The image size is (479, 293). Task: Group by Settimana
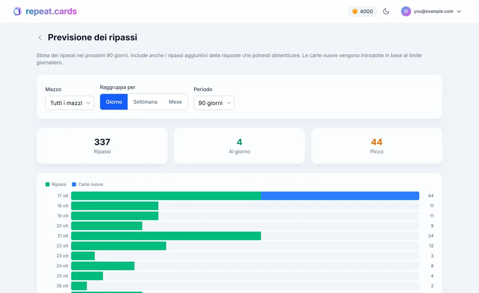tap(145, 102)
